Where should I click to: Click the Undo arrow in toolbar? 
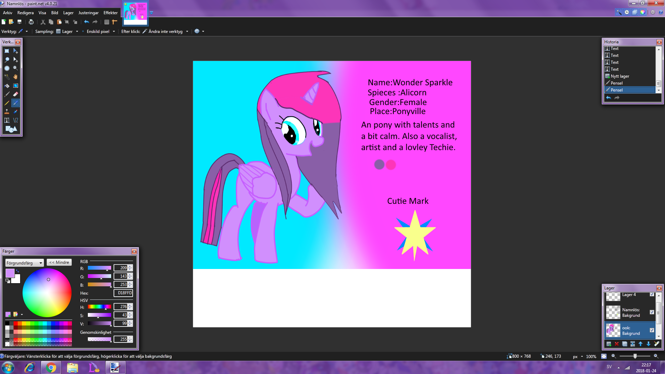(x=86, y=22)
